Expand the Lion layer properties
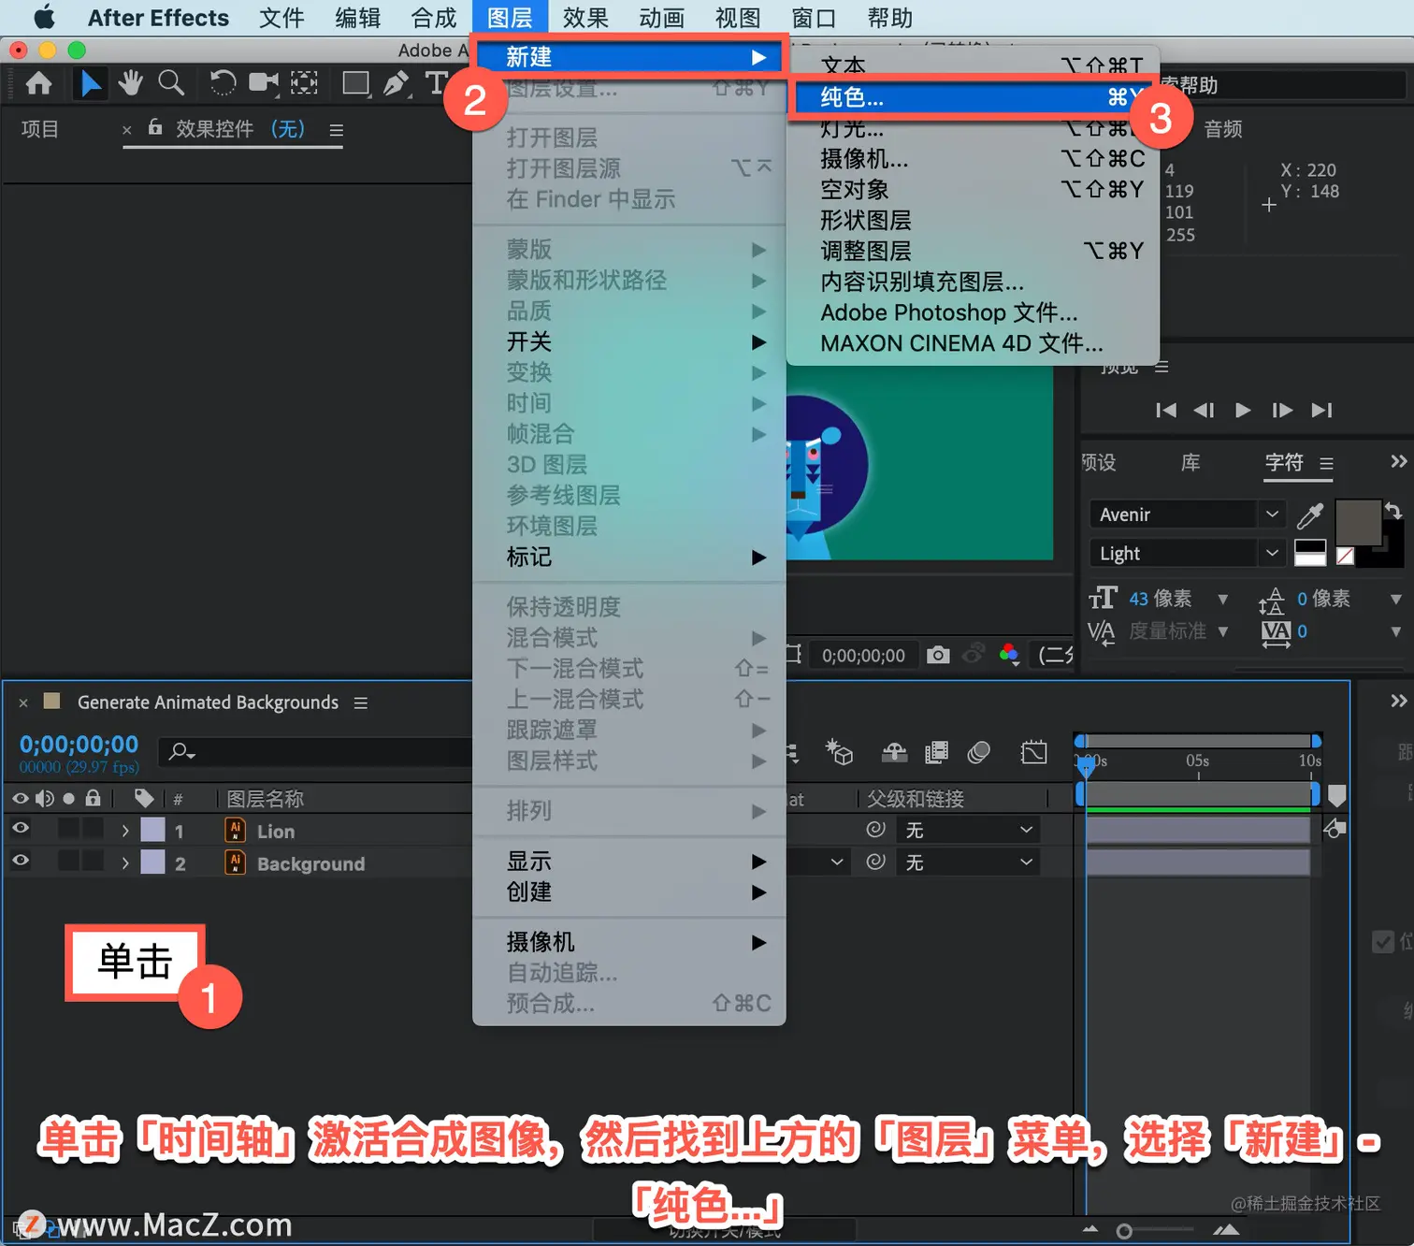Screen dimensions: 1414x1246 click(x=125, y=831)
